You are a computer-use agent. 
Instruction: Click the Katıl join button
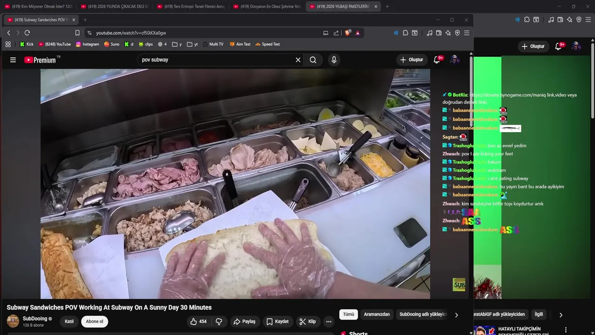[x=69, y=322]
